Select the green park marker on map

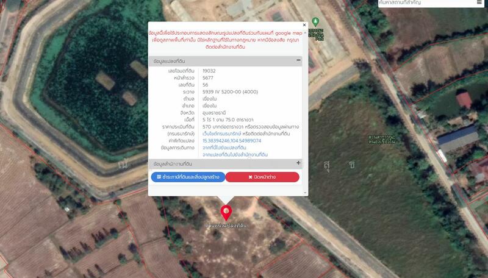315,21
